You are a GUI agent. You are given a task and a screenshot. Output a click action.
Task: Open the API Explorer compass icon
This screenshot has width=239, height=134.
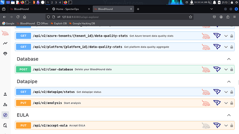pyautogui.click(x=5, y=115)
